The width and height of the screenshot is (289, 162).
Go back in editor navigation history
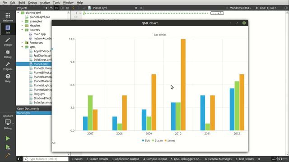pyautogui.click(x=73, y=8)
